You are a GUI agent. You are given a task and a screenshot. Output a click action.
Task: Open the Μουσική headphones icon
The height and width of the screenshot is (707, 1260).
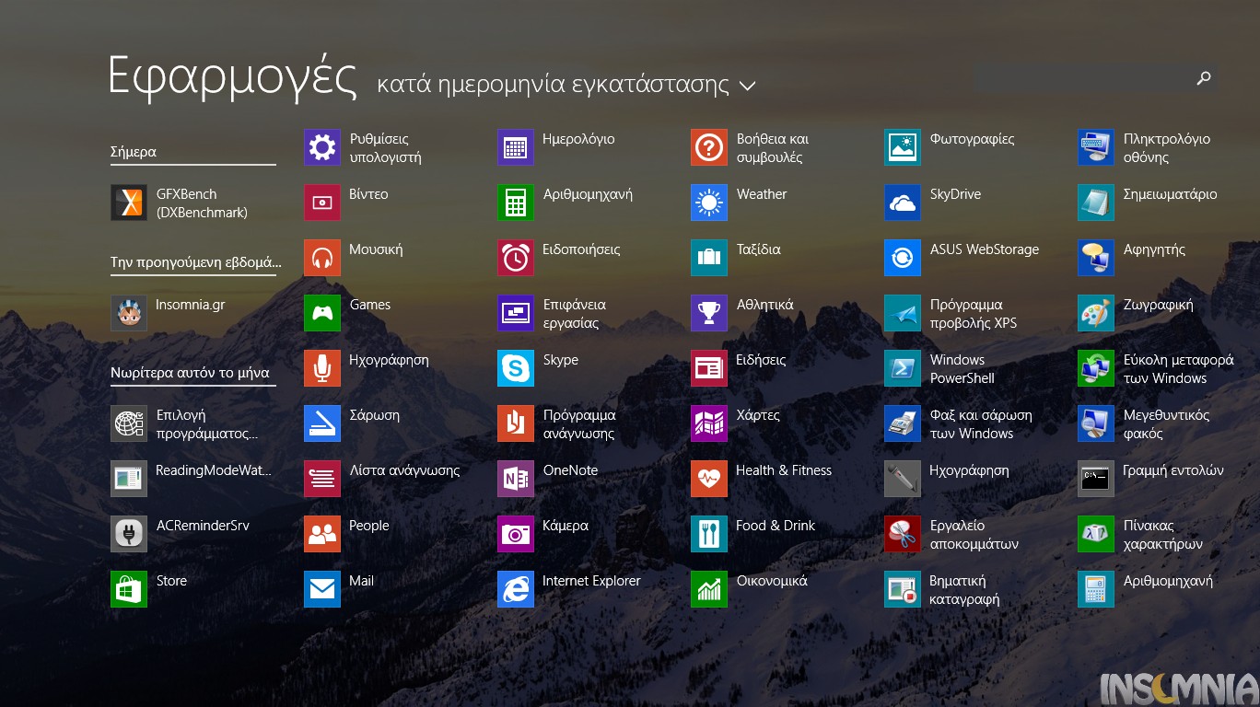tap(322, 258)
